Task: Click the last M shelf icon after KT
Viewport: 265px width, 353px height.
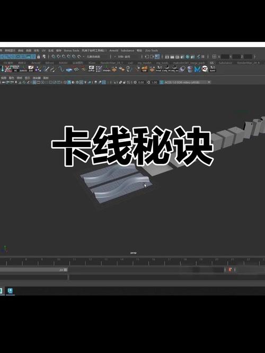Action: [x=212, y=69]
